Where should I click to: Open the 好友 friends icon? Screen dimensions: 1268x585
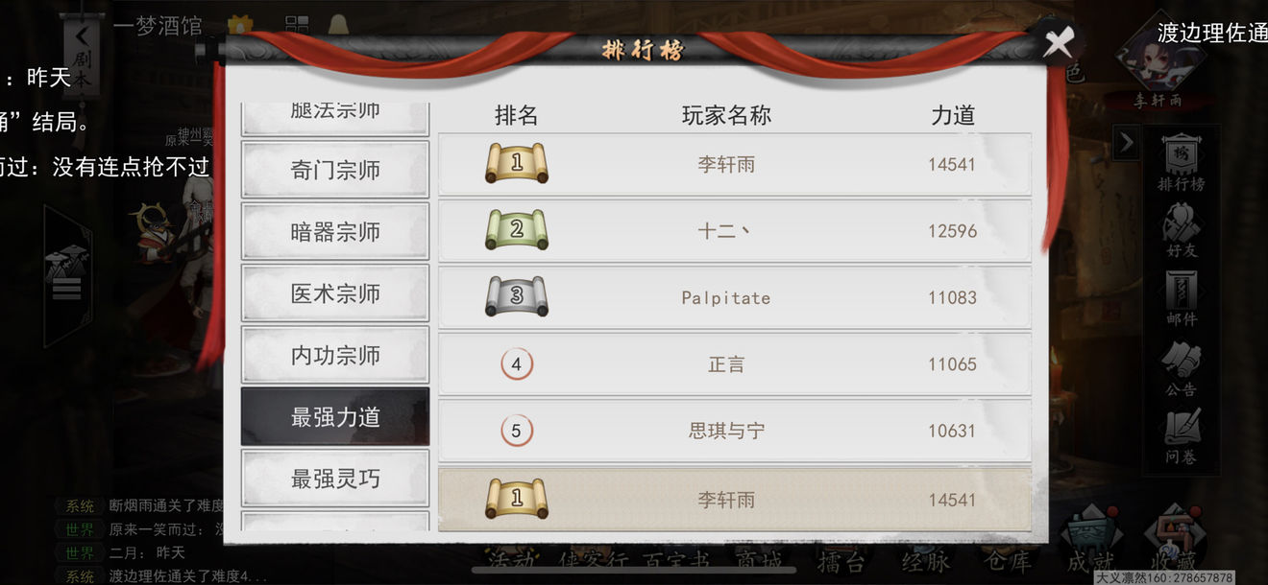1181,233
